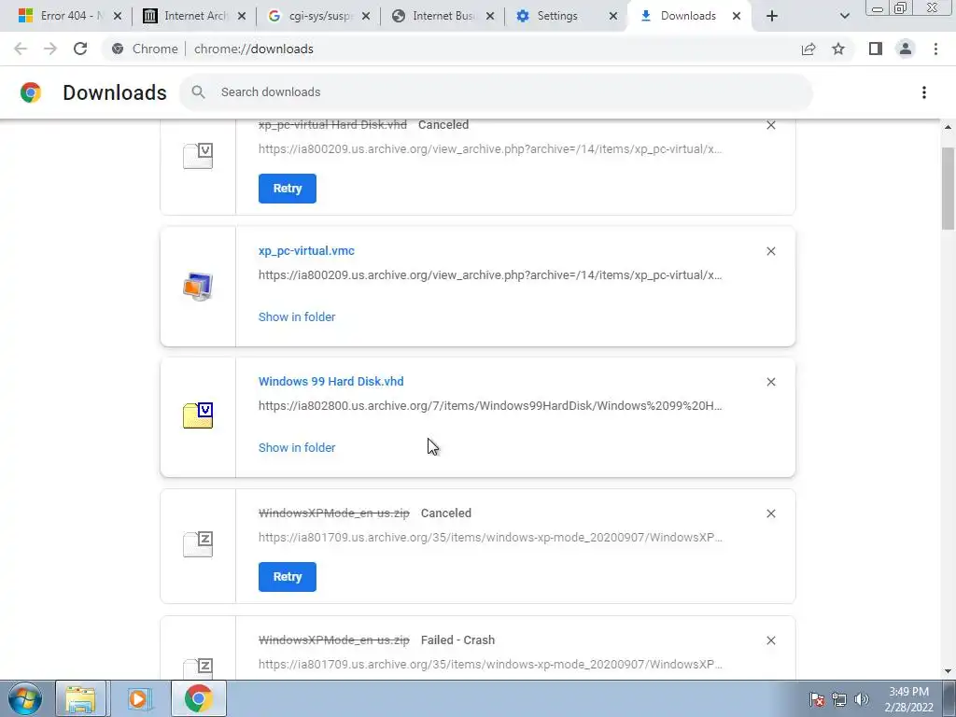This screenshot has width=956, height=717.
Task: Switch to the Settings tab
Action: click(x=565, y=16)
